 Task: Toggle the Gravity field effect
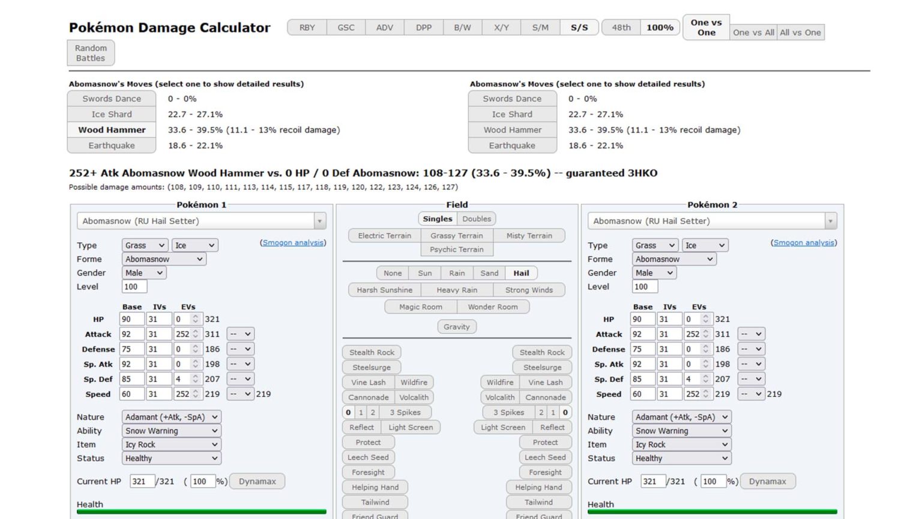point(457,327)
